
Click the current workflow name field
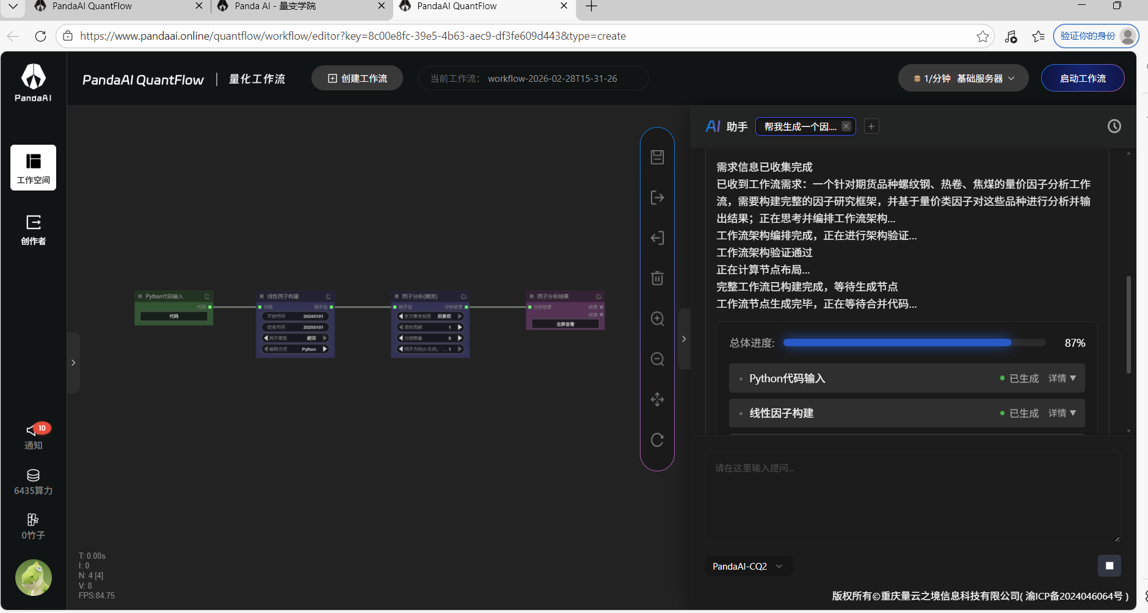pyautogui.click(x=533, y=78)
